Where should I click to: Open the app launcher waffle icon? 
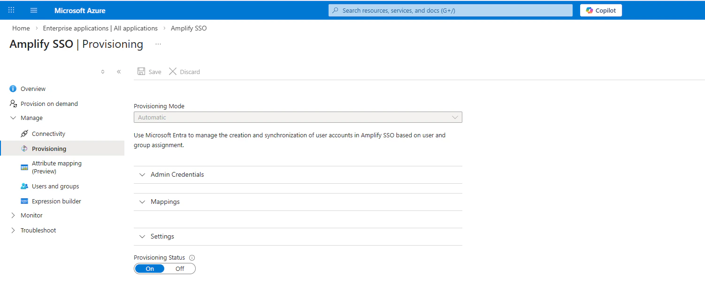pos(11,10)
